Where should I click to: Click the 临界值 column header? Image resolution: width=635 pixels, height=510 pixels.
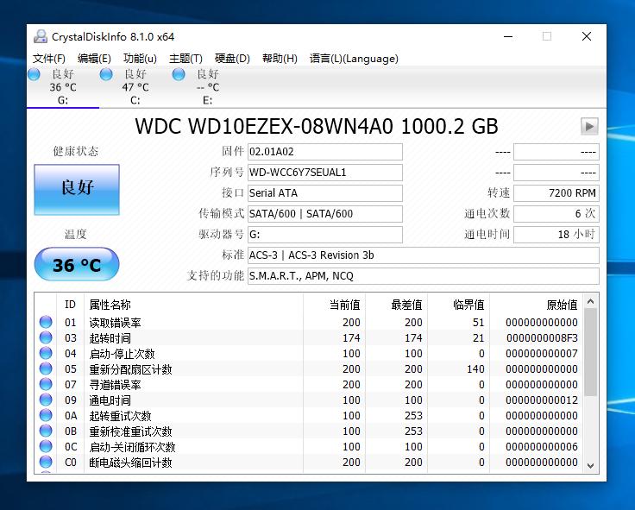pos(458,305)
